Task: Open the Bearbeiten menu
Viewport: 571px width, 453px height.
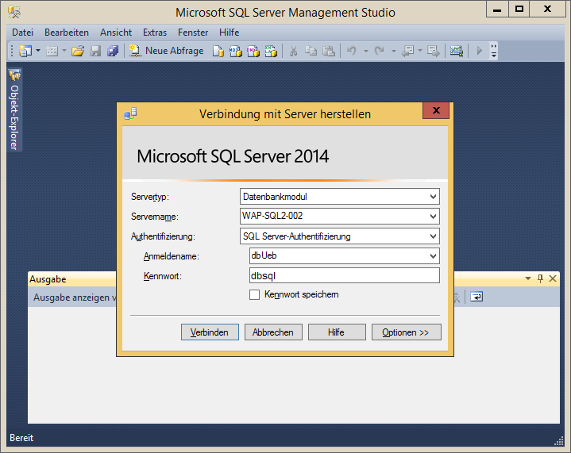Action: click(67, 33)
